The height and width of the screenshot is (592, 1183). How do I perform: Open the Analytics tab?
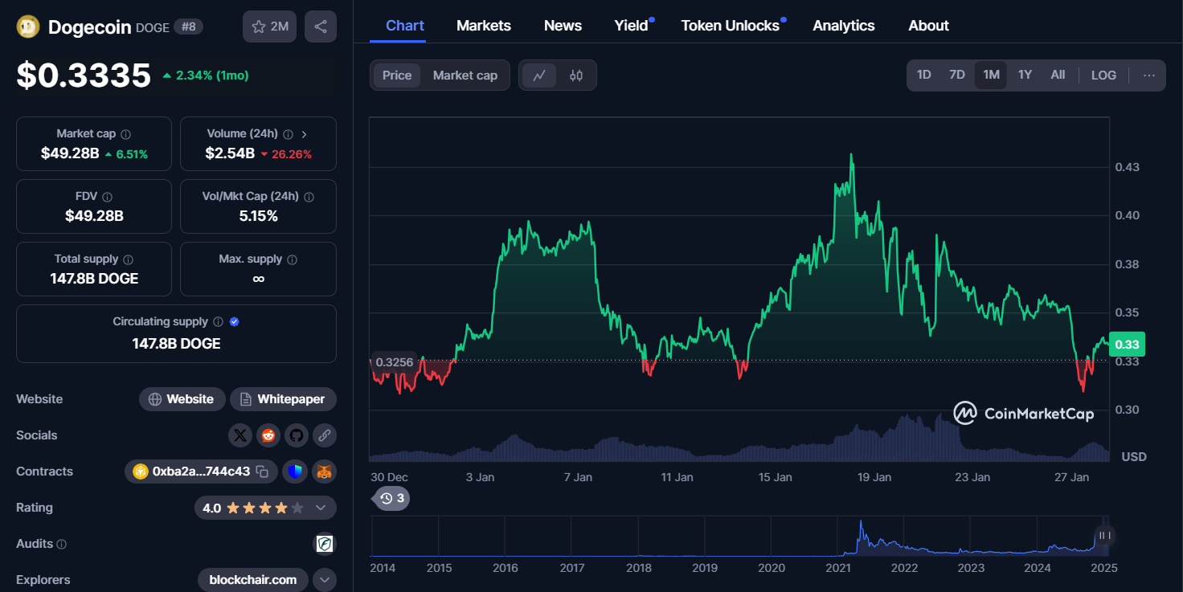(x=844, y=26)
